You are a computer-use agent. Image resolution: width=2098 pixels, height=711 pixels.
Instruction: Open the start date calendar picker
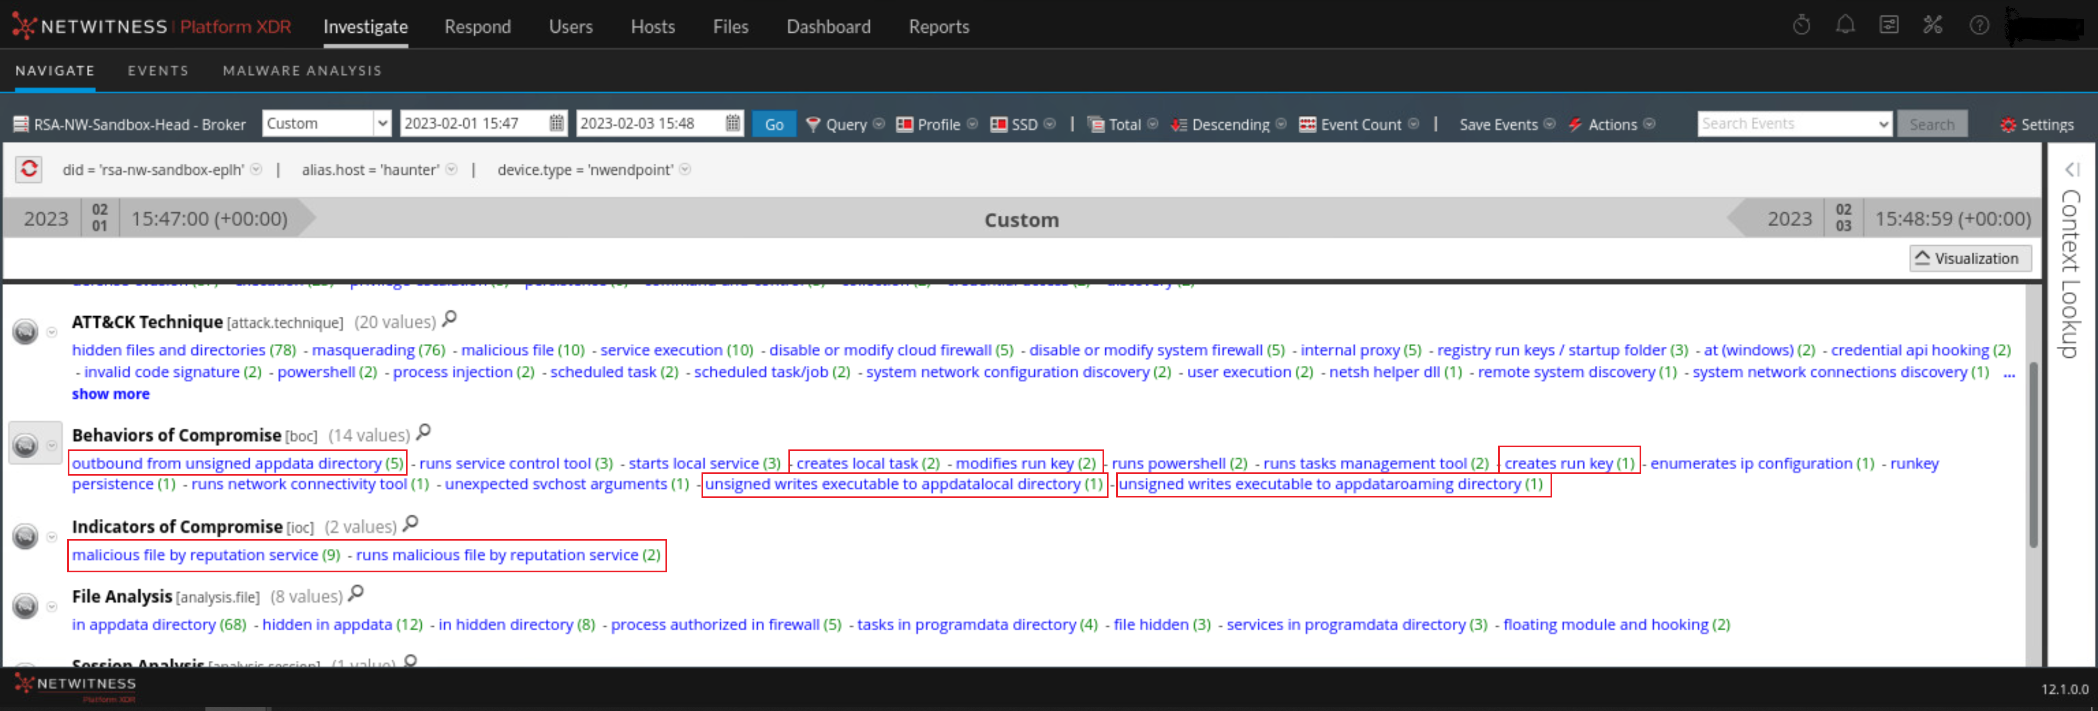click(556, 124)
